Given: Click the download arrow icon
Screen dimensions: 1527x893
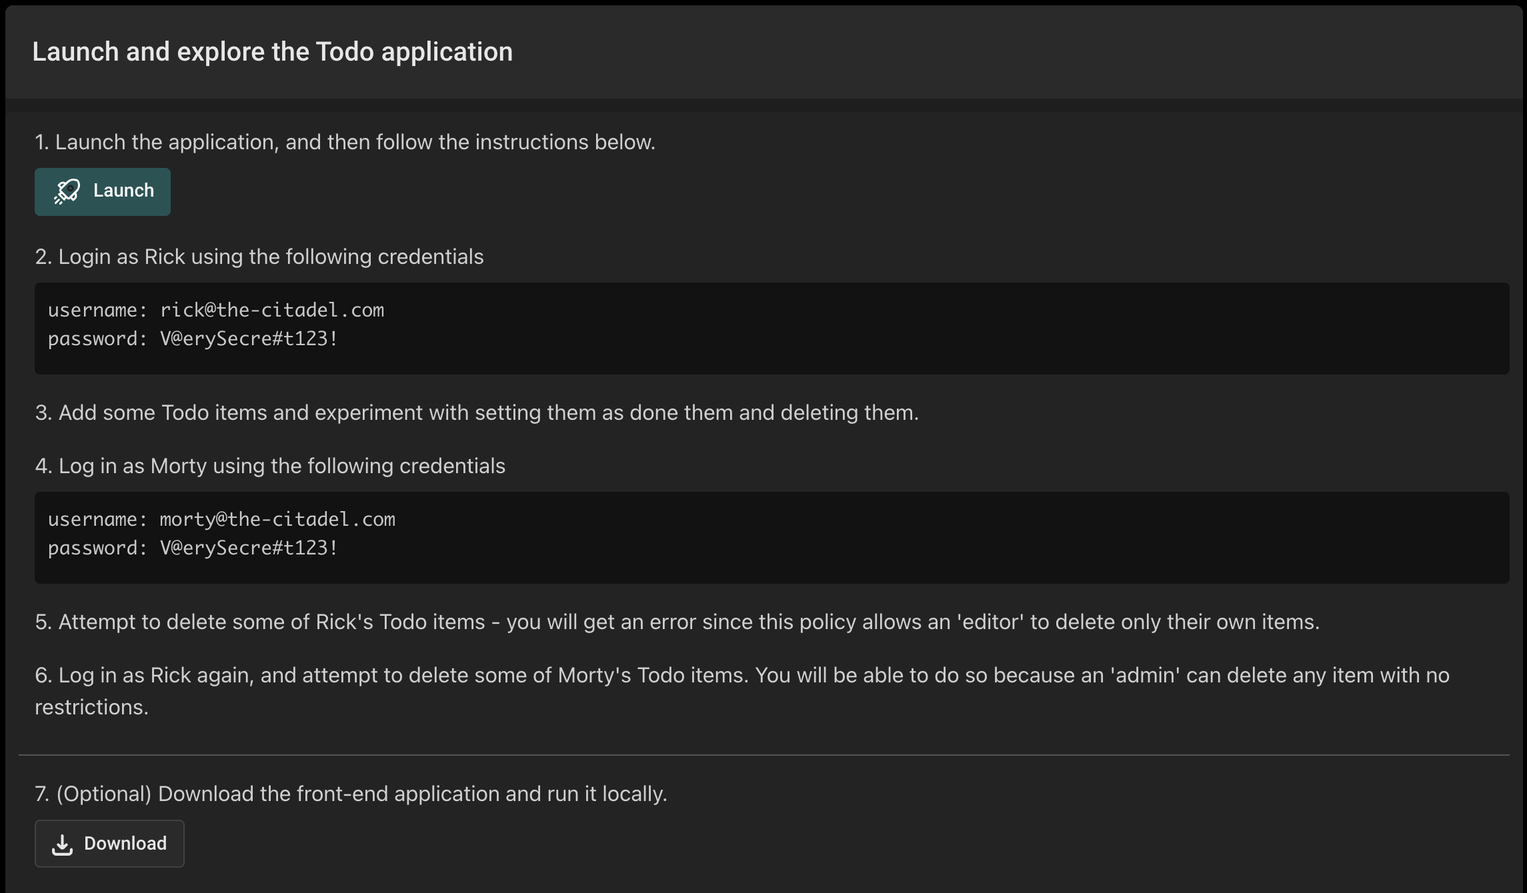Looking at the screenshot, I should tap(62, 844).
